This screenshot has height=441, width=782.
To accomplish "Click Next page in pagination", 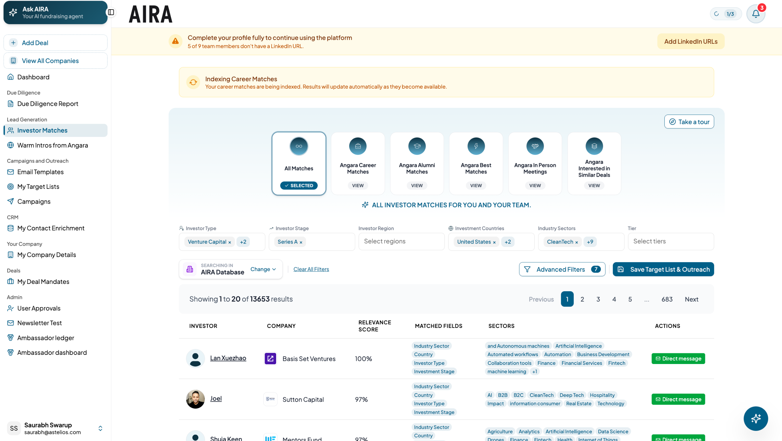I will click(x=691, y=299).
